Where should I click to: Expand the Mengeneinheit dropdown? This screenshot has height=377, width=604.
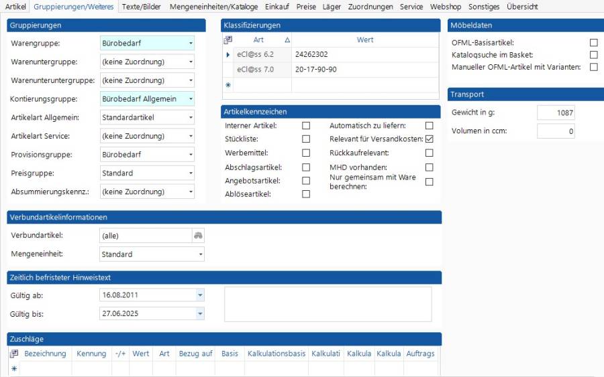200,254
